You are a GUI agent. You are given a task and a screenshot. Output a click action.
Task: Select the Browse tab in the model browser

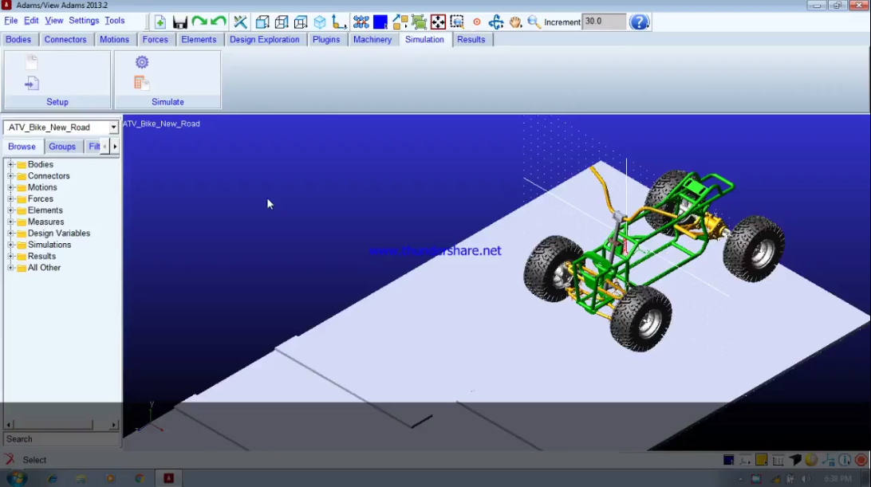22,147
